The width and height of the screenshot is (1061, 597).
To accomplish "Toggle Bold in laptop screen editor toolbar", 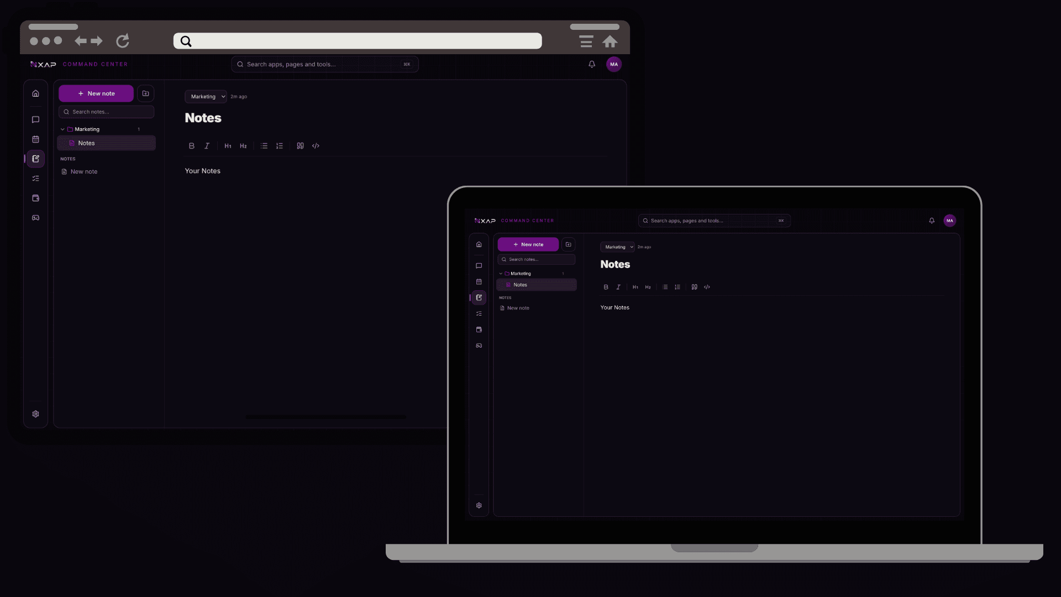I will click(x=606, y=287).
